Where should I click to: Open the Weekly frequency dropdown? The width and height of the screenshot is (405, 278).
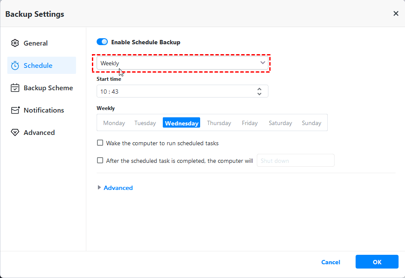183,63
